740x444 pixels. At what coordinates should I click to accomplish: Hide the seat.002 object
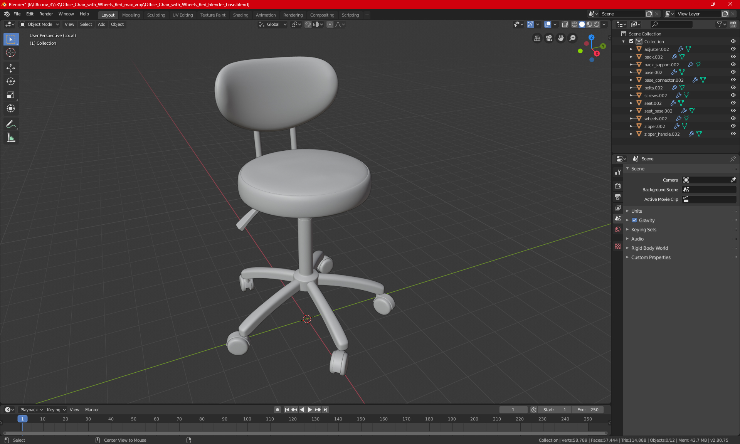click(x=733, y=103)
